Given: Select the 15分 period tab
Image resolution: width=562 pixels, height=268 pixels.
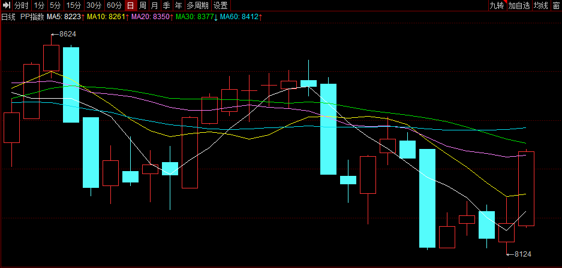Looking at the screenshot, I should coord(74,5).
